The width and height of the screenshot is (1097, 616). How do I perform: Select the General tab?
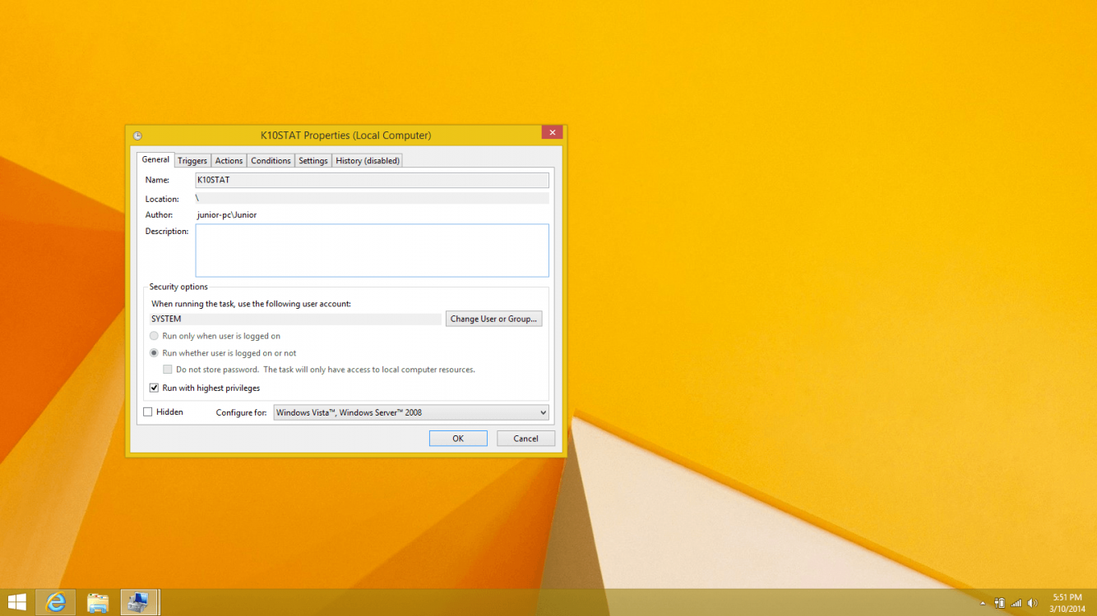pyautogui.click(x=155, y=159)
